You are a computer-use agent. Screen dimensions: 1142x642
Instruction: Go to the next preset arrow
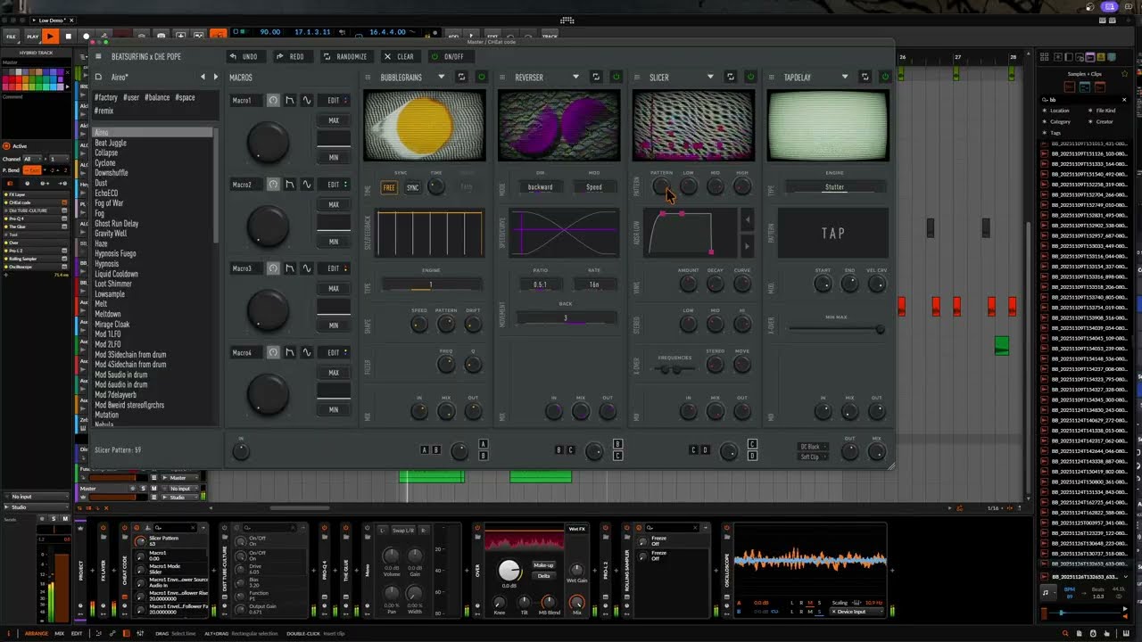click(x=215, y=77)
